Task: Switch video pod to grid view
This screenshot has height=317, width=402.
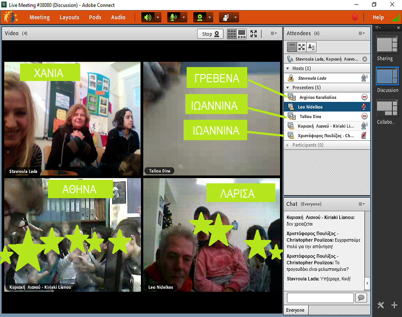Action: point(232,34)
